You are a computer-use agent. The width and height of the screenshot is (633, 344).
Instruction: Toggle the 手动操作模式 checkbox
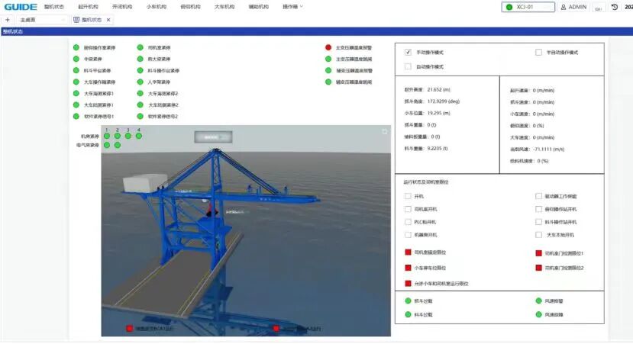tap(409, 53)
